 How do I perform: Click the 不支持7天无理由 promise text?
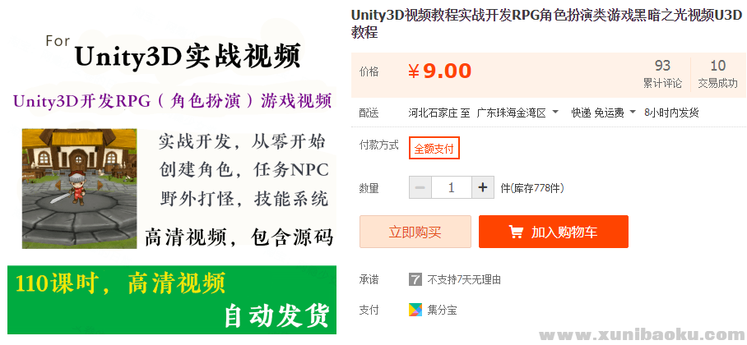coord(464,280)
